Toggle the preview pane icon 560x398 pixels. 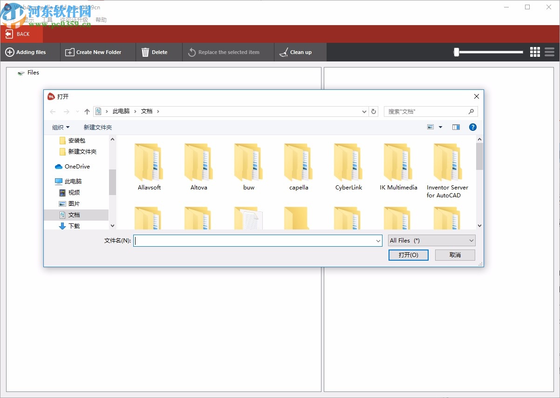pyautogui.click(x=456, y=127)
